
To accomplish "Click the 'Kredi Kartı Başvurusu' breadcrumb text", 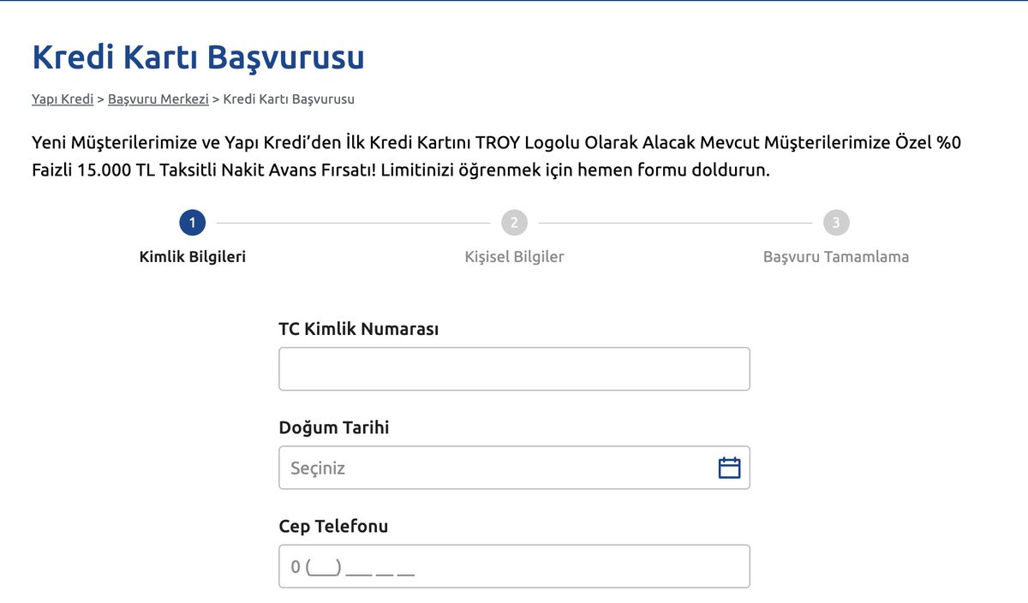I will [x=289, y=99].
